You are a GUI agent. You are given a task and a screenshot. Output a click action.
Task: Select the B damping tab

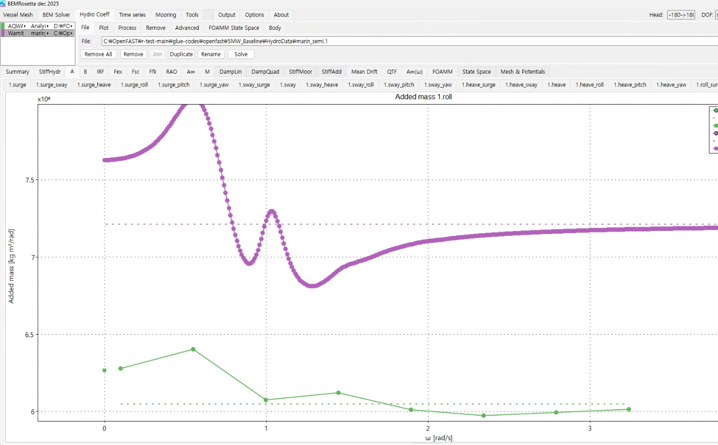85,71
